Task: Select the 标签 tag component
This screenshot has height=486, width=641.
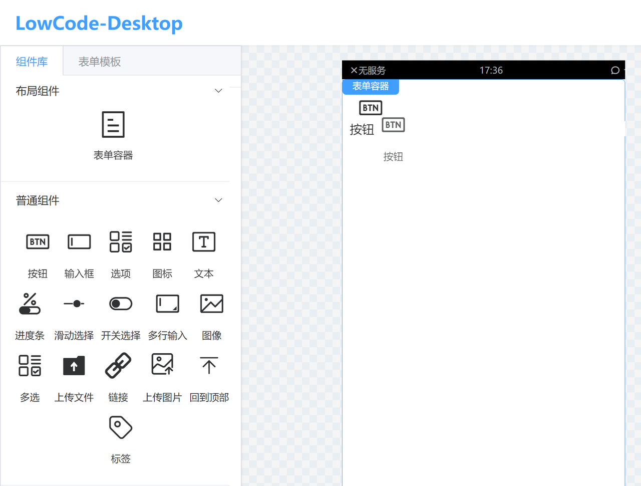Action: (120, 438)
